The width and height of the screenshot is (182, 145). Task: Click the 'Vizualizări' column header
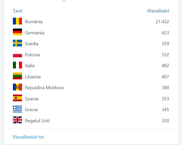tap(158, 11)
